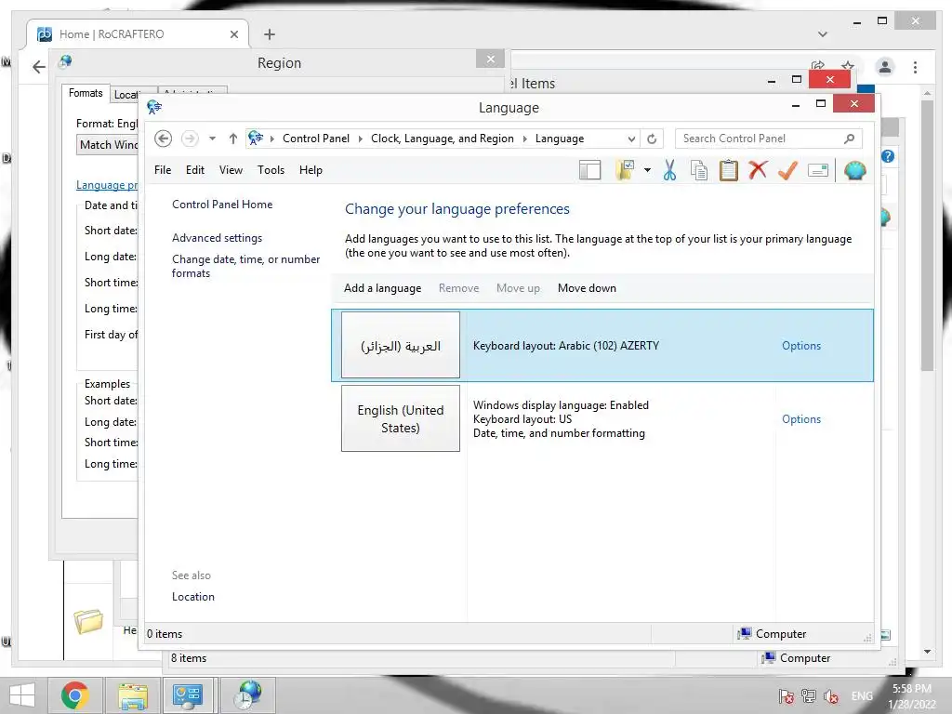Viewport: 952px width, 714px height.
Task: Click the search magnifier icon
Action: [x=850, y=139]
